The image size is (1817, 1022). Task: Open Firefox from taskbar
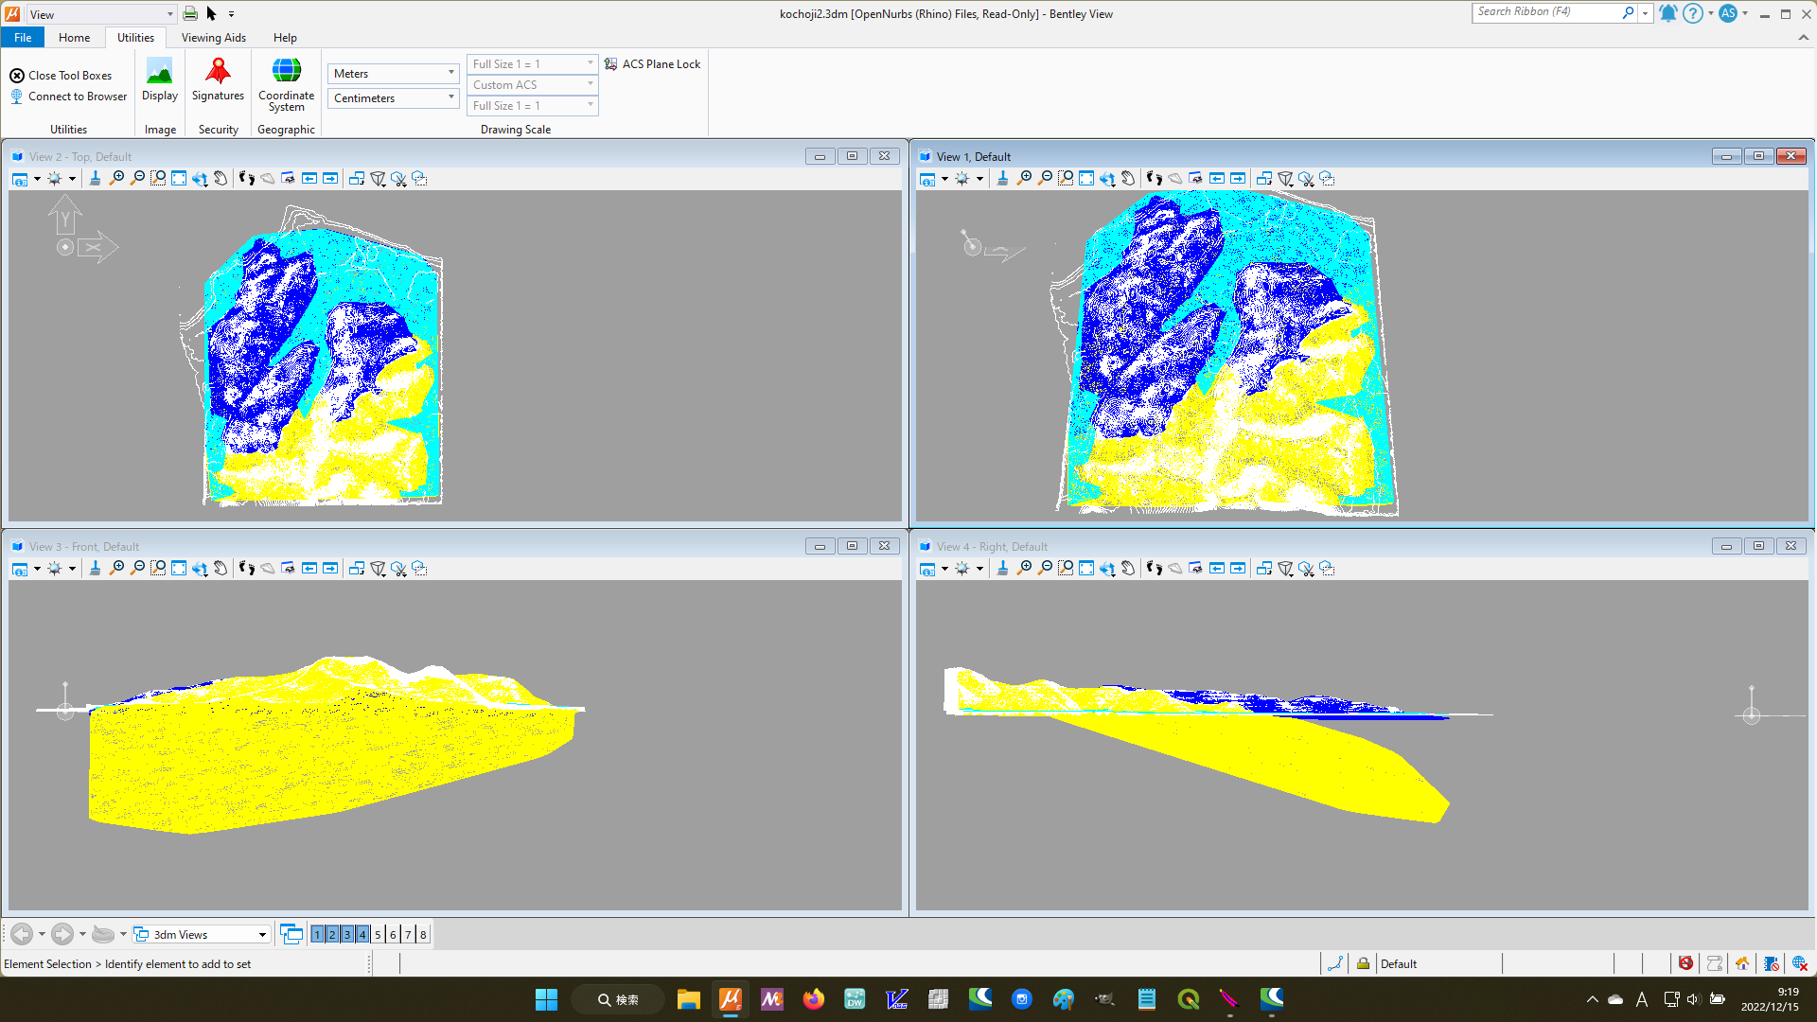coord(813,999)
